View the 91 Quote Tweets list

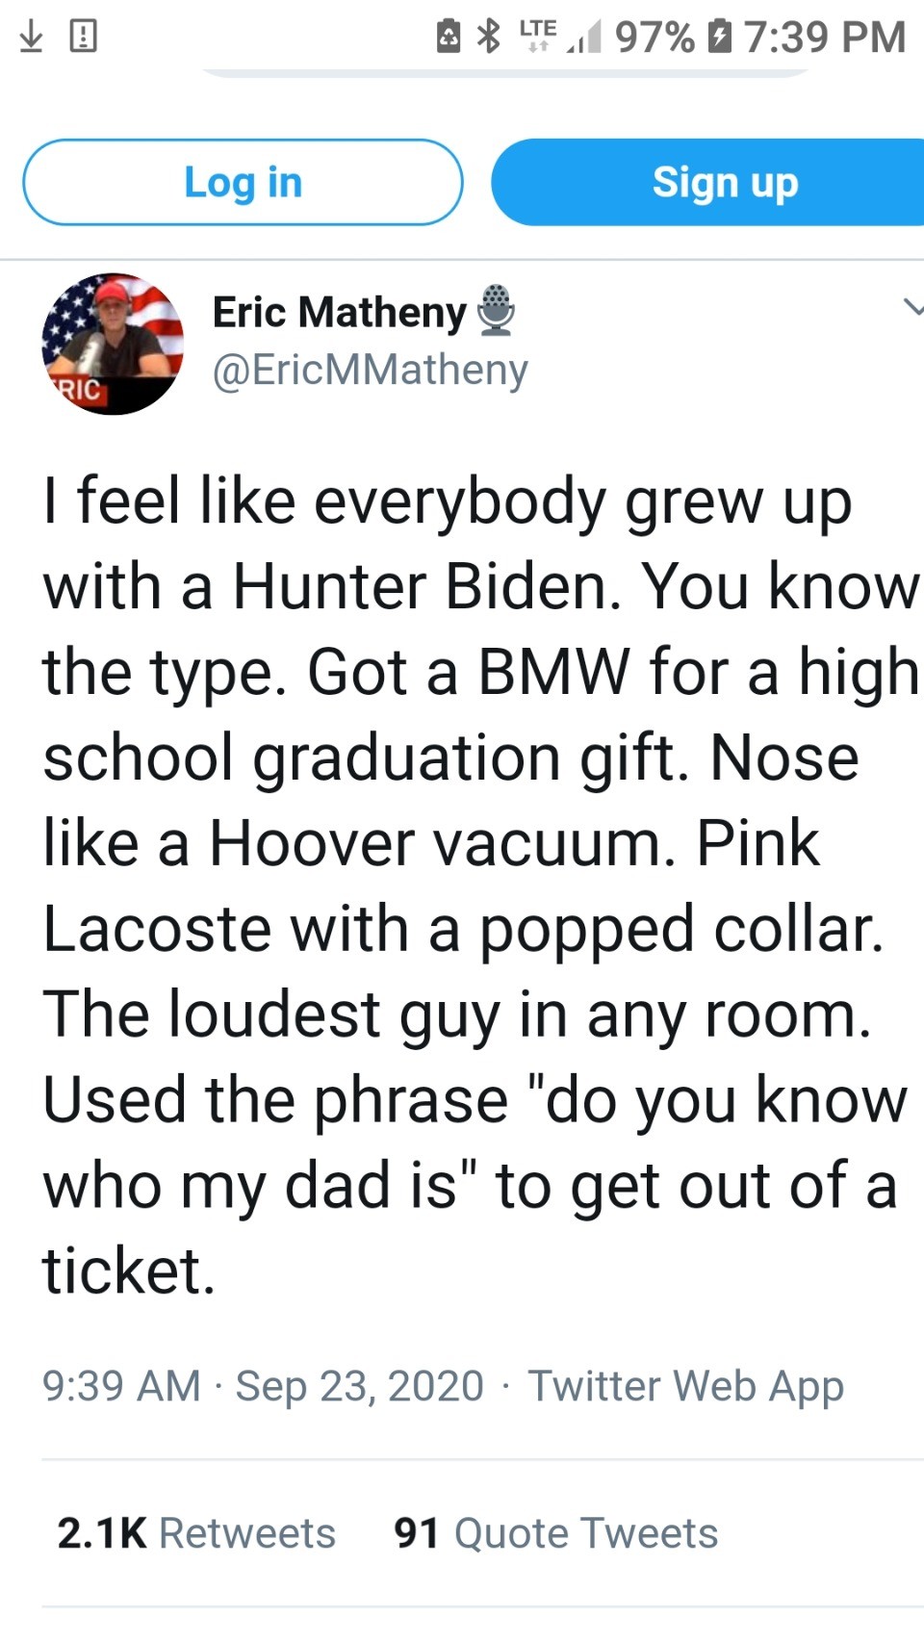coord(555,1533)
